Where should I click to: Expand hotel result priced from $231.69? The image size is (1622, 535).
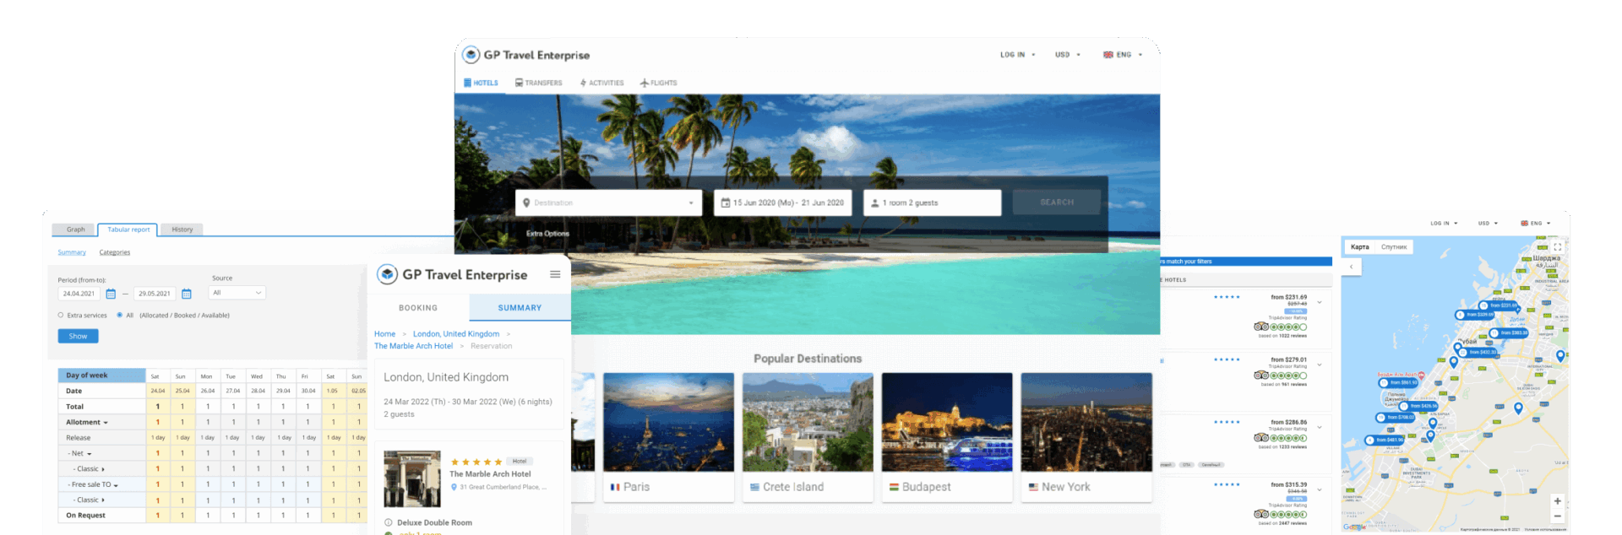coord(1320,302)
